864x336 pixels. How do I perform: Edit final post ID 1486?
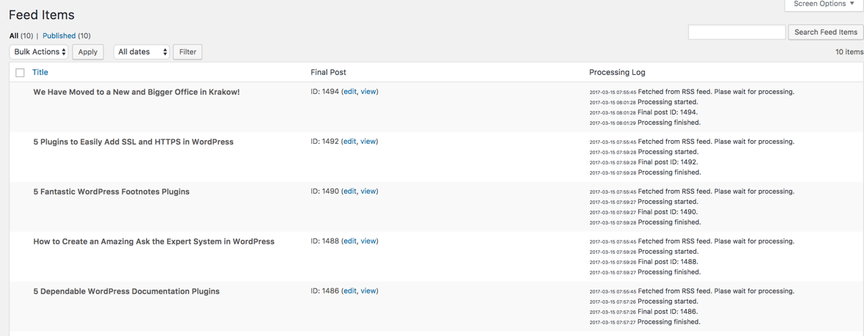point(349,291)
